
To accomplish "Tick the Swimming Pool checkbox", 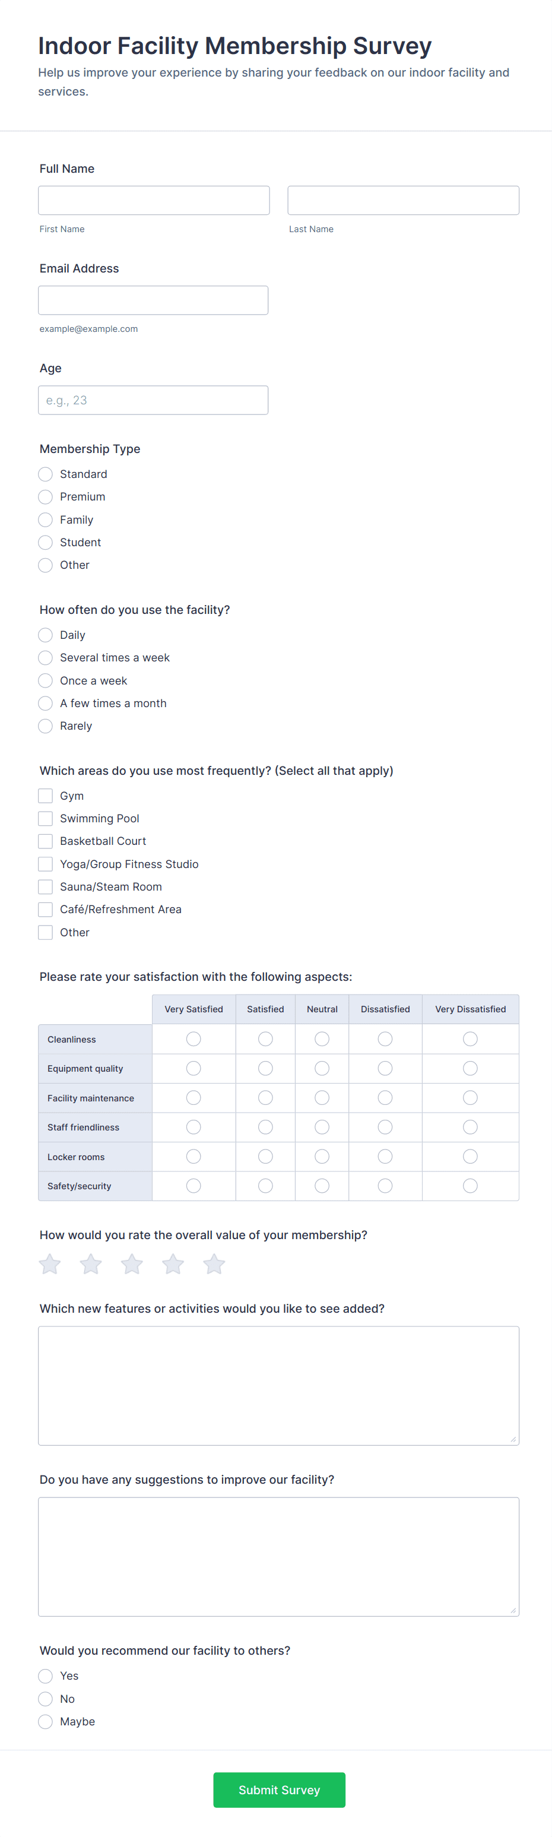I will point(46,819).
